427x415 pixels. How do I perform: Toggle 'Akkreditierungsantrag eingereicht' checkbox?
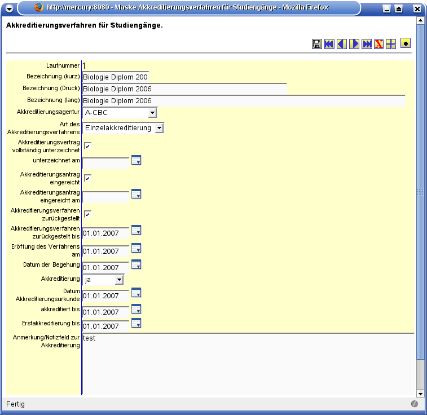(87, 178)
